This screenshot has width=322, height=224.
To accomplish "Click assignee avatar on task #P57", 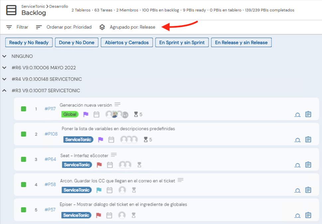I will 122,215.
